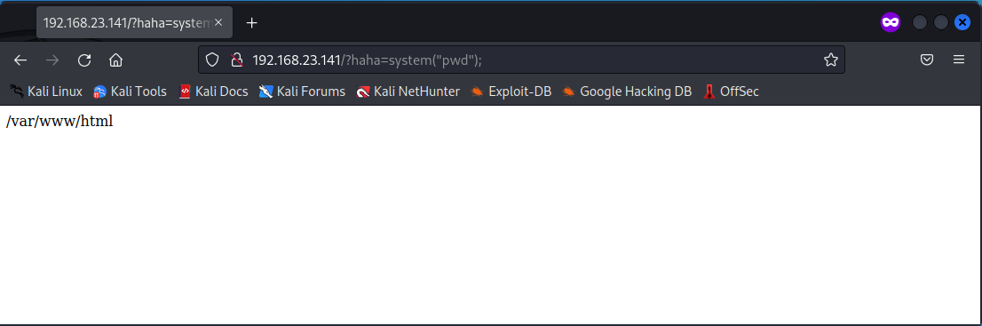Select the 192.168.23.141/?haha=system tab

click(135, 22)
